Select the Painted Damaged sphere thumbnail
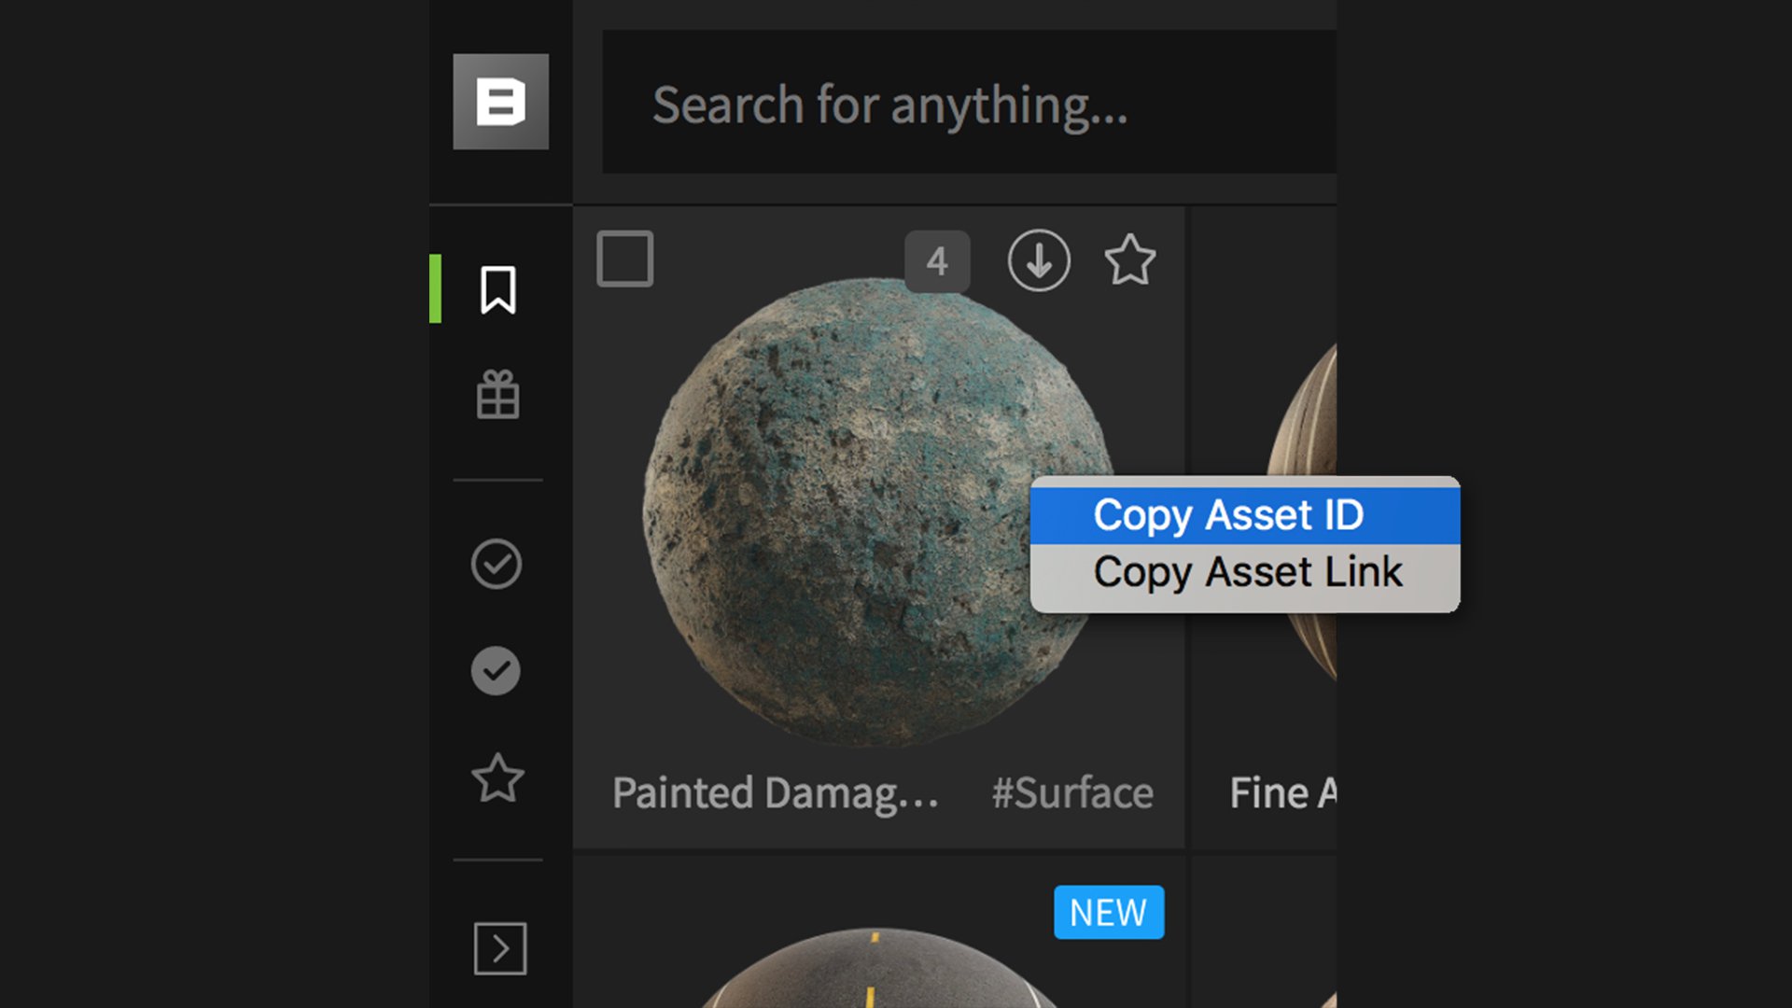This screenshot has height=1008, width=1792. (x=878, y=511)
